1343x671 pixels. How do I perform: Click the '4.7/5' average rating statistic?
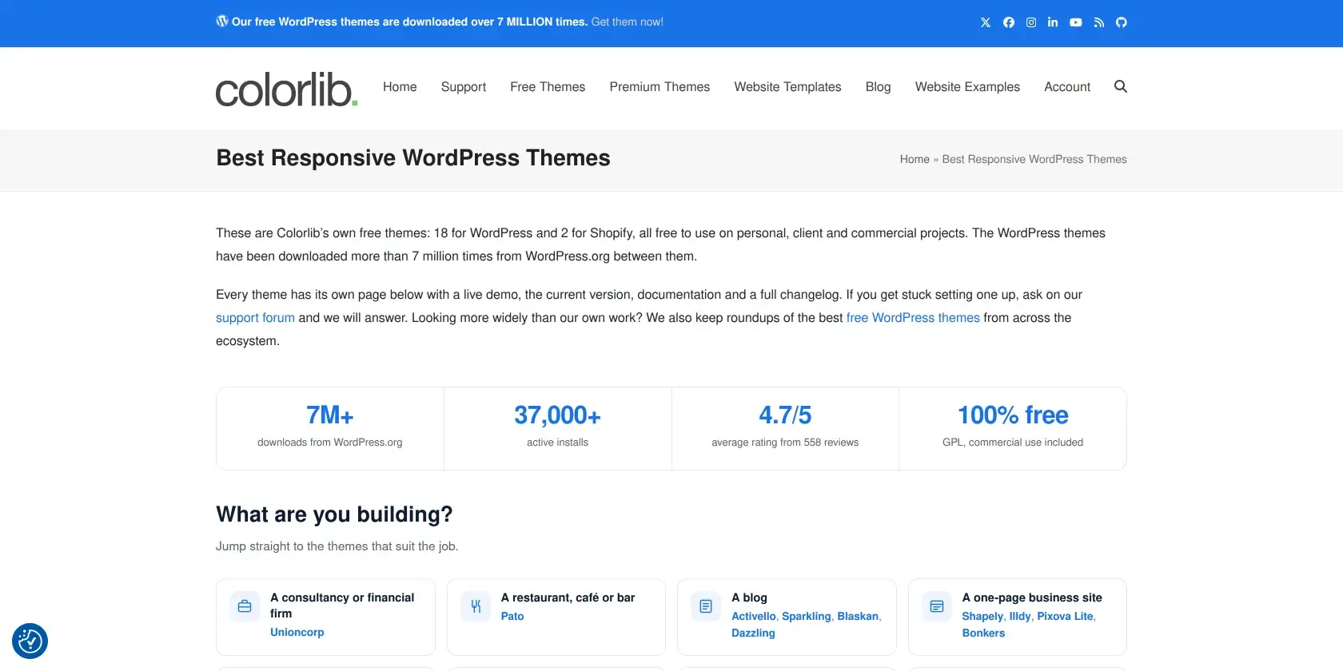click(785, 415)
